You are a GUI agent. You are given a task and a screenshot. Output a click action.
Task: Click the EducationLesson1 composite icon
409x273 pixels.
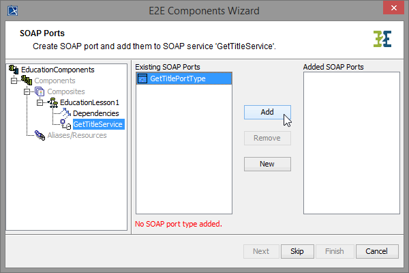point(52,102)
